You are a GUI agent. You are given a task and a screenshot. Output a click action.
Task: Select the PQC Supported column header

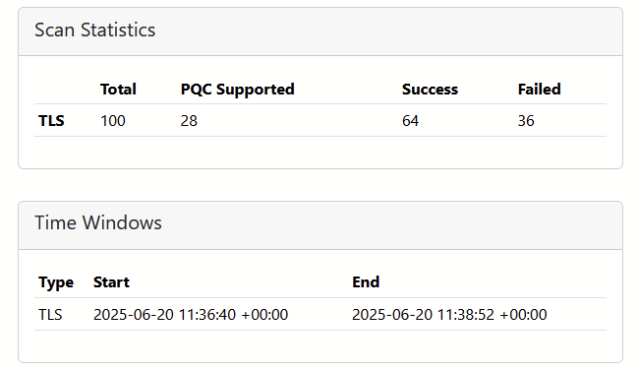(x=237, y=90)
